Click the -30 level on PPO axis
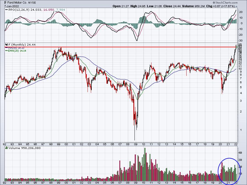Image resolution: width=247 pixels, height=185 pixels. [240, 40]
